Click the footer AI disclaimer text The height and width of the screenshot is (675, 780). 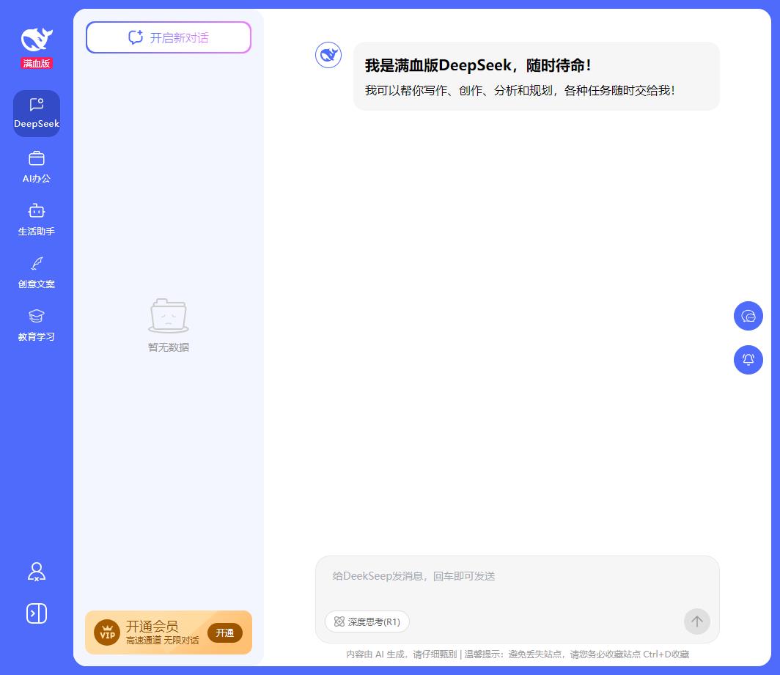tap(518, 654)
